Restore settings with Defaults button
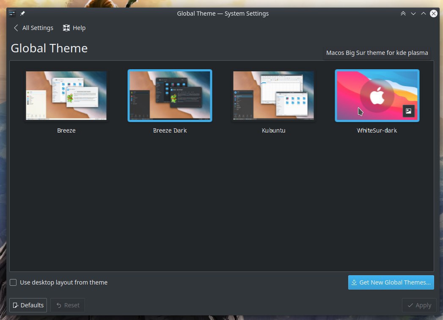The width and height of the screenshot is (443, 320). point(28,305)
